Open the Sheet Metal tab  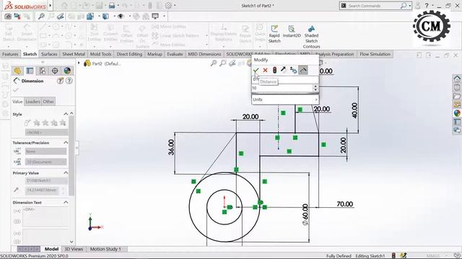74,54
